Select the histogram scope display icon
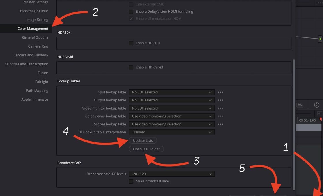Image resolution: width=323 pixels, height=196 pixels. coord(300,105)
